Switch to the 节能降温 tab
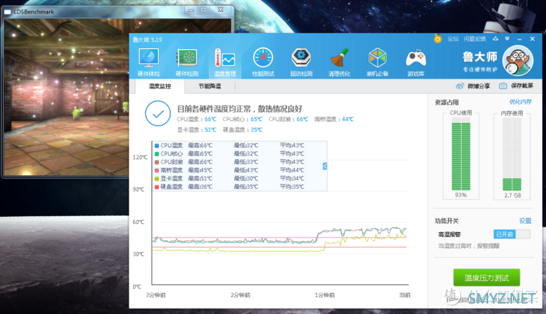The image size is (546, 314). coord(210,86)
